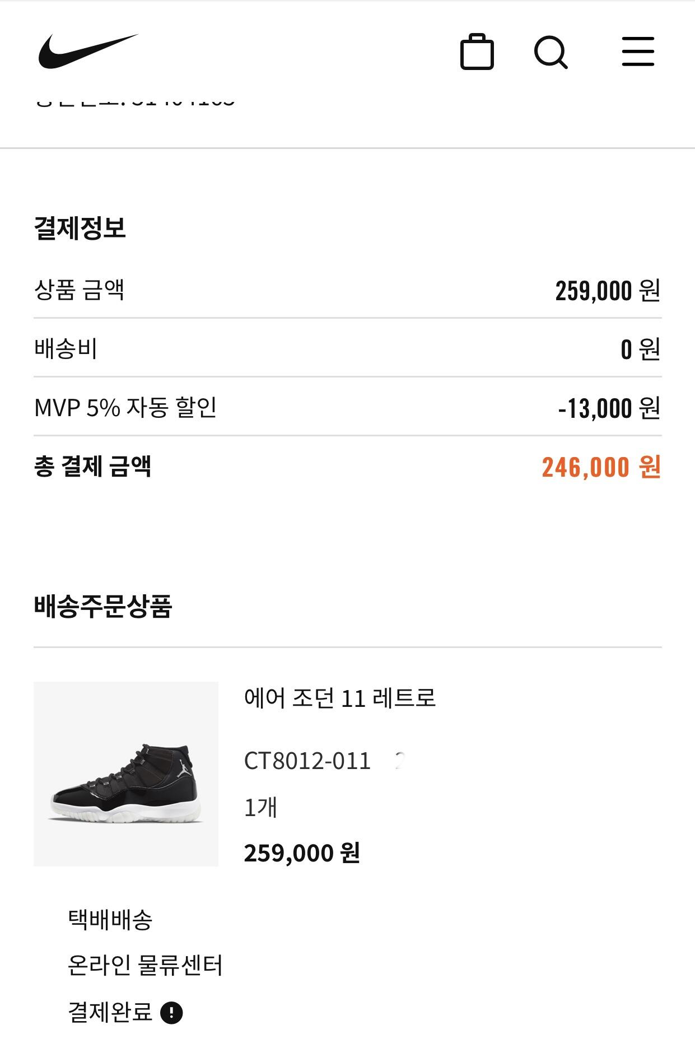Tap the 택배배송 delivery method text
The width and height of the screenshot is (695, 1039).
tap(110, 919)
